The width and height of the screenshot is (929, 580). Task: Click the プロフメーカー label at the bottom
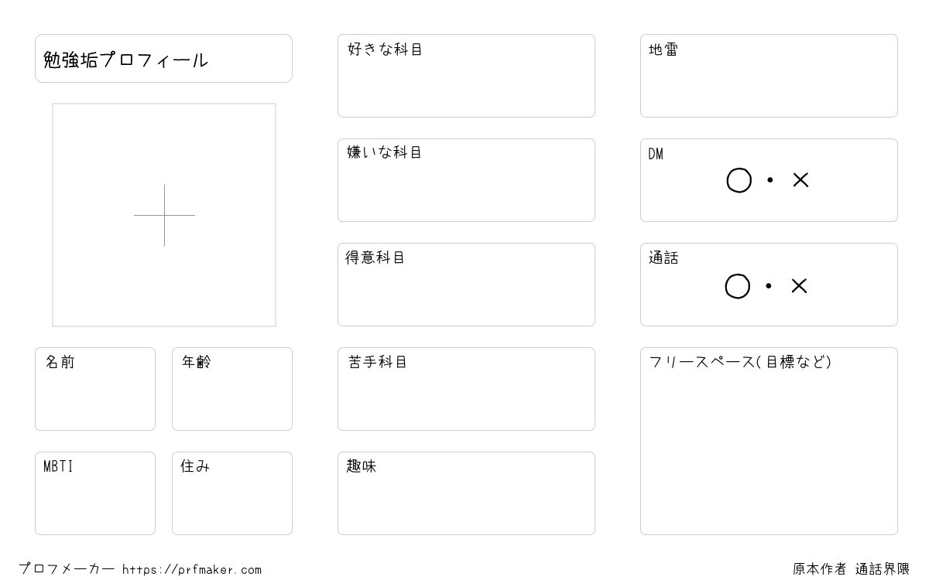(x=67, y=569)
